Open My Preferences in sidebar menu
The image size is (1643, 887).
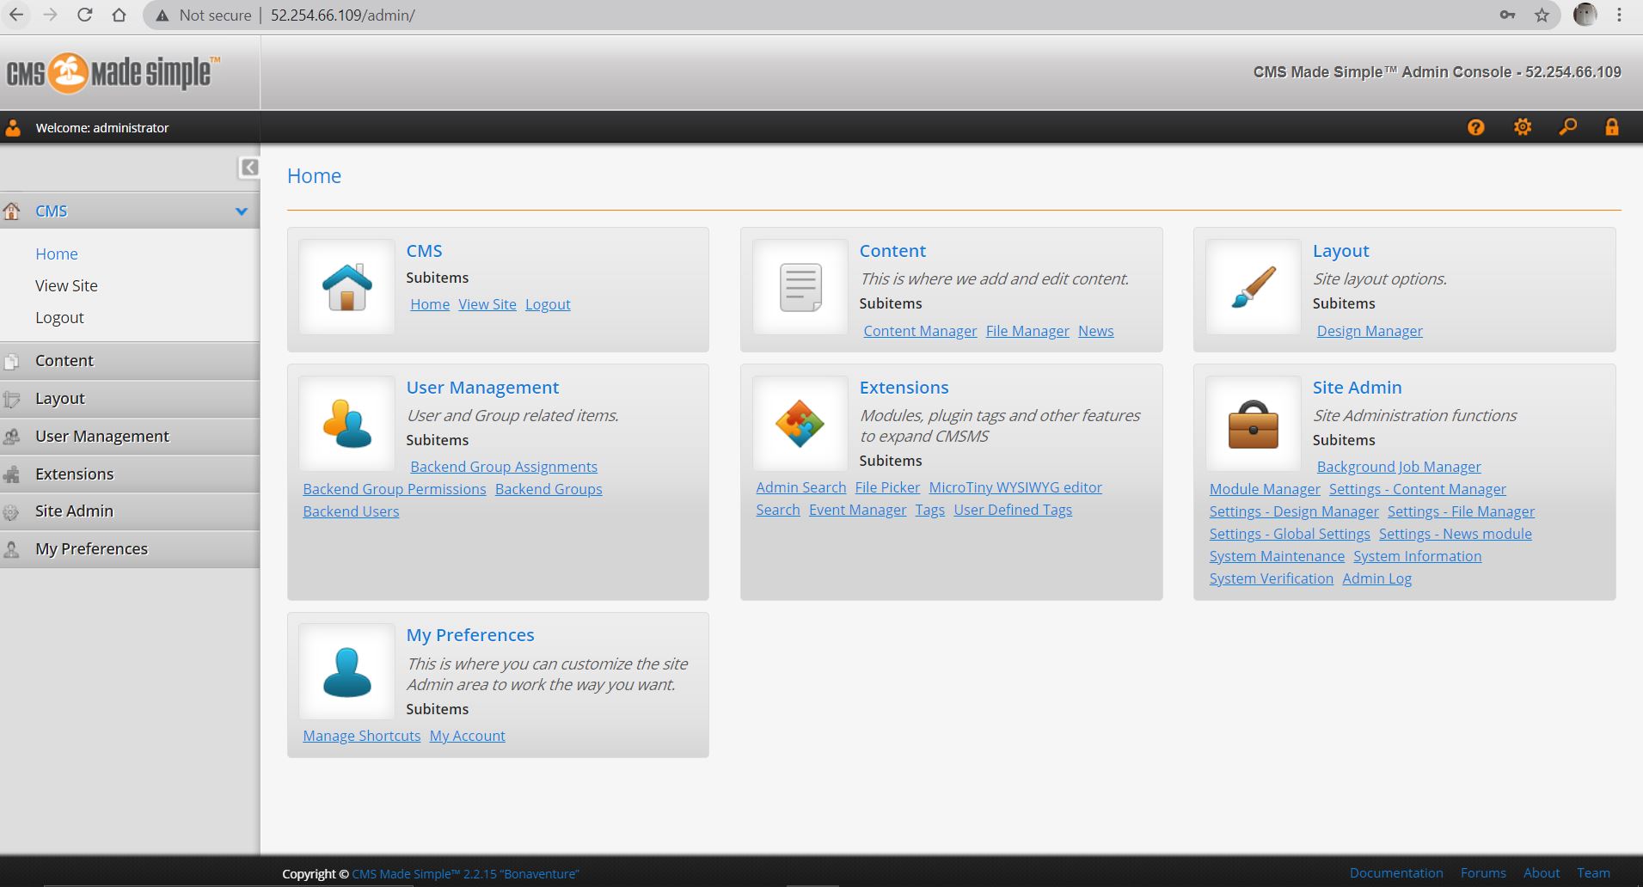coord(91,549)
